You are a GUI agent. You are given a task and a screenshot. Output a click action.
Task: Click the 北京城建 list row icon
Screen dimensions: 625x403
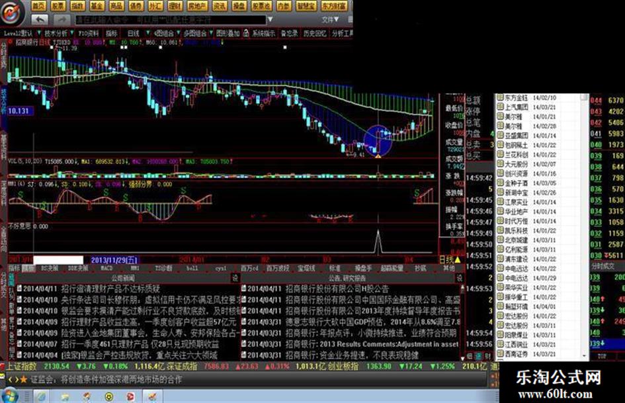[x=500, y=240]
